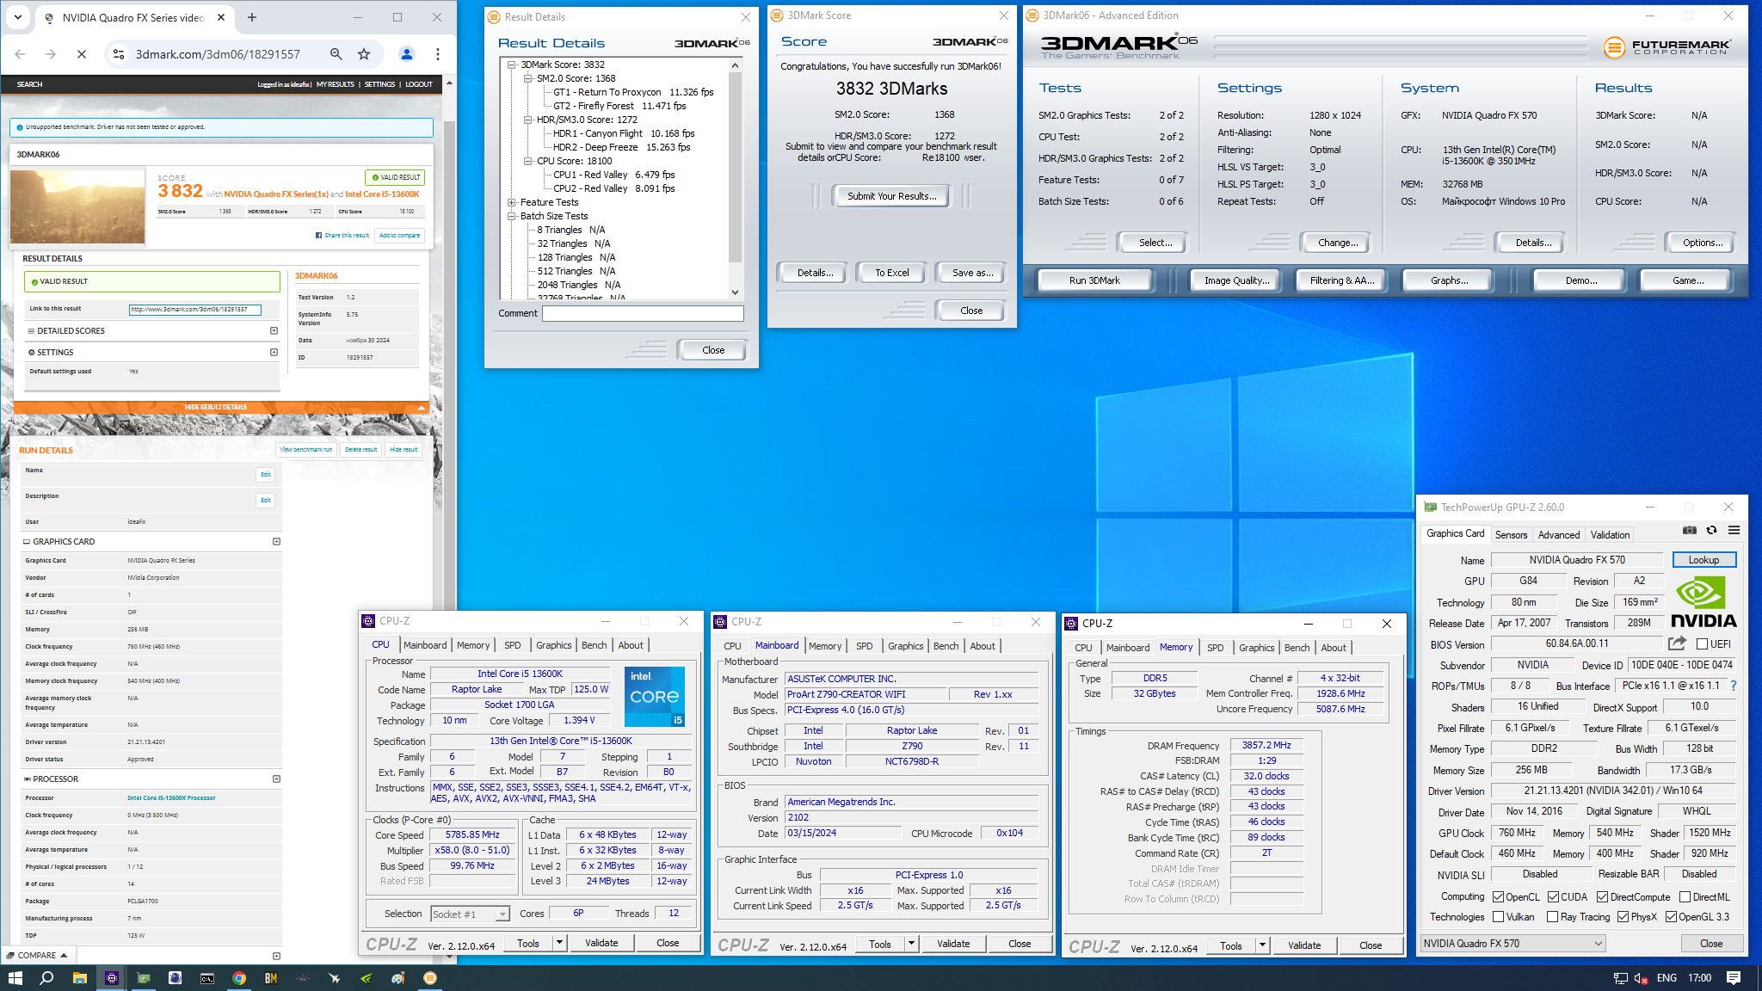Click the Run 3DMark button
Screen dimensions: 1762x991
pos(1095,280)
